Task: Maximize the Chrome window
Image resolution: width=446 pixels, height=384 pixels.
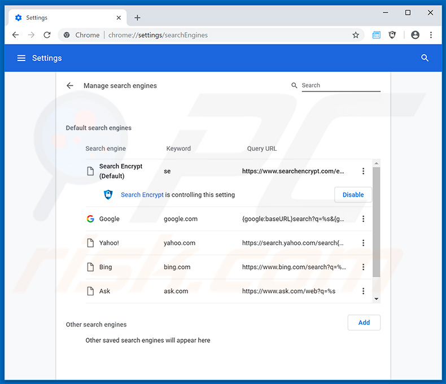Action: (x=408, y=12)
